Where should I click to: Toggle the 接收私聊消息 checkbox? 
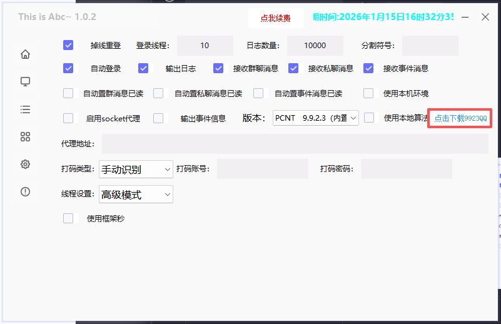point(293,68)
